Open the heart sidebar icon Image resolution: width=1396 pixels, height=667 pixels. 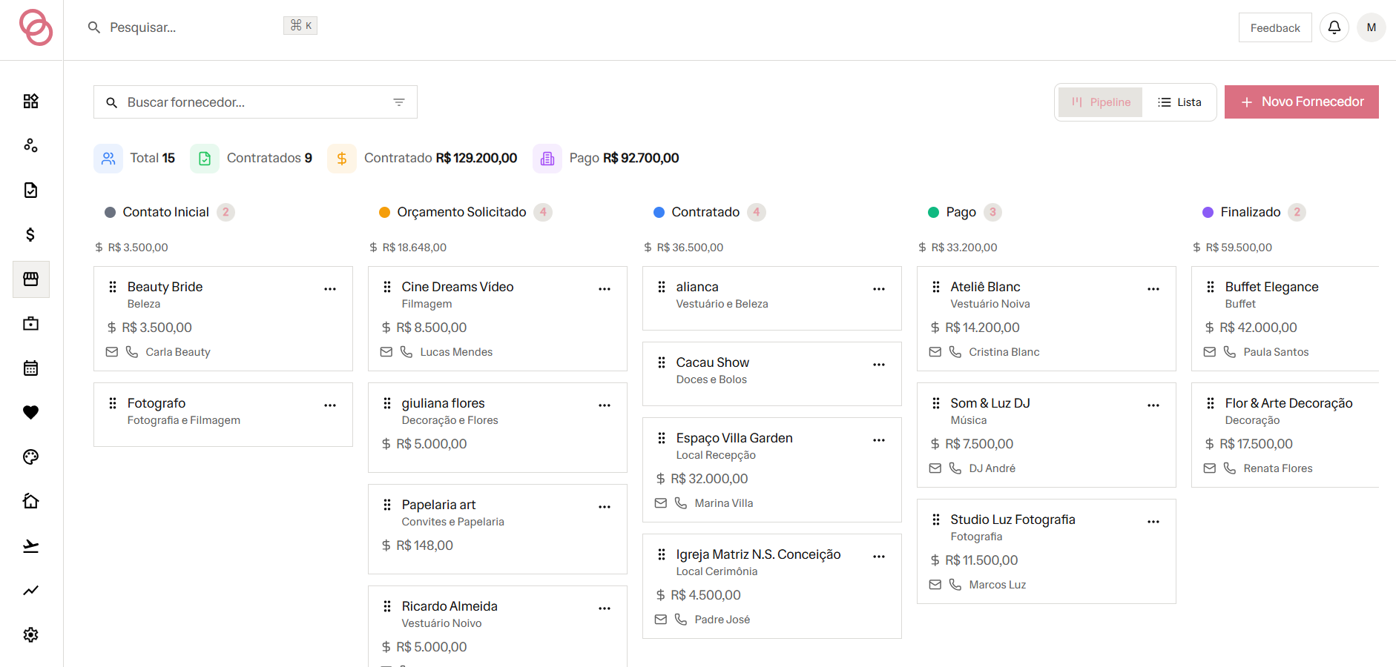30,412
